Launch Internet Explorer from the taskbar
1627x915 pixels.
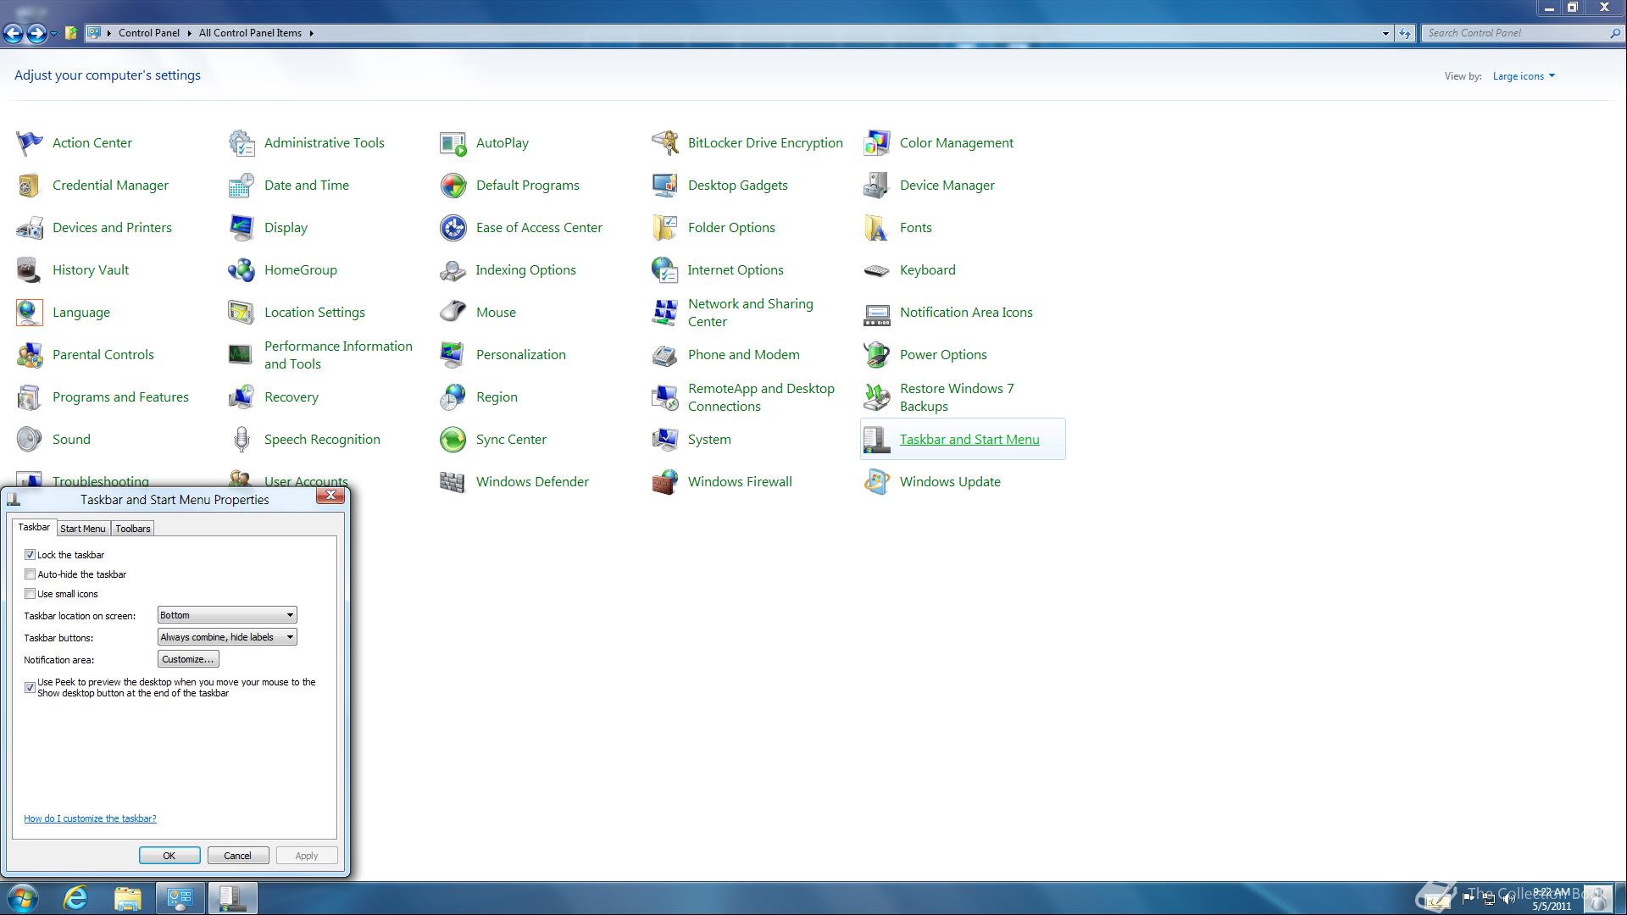pos(75,898)
